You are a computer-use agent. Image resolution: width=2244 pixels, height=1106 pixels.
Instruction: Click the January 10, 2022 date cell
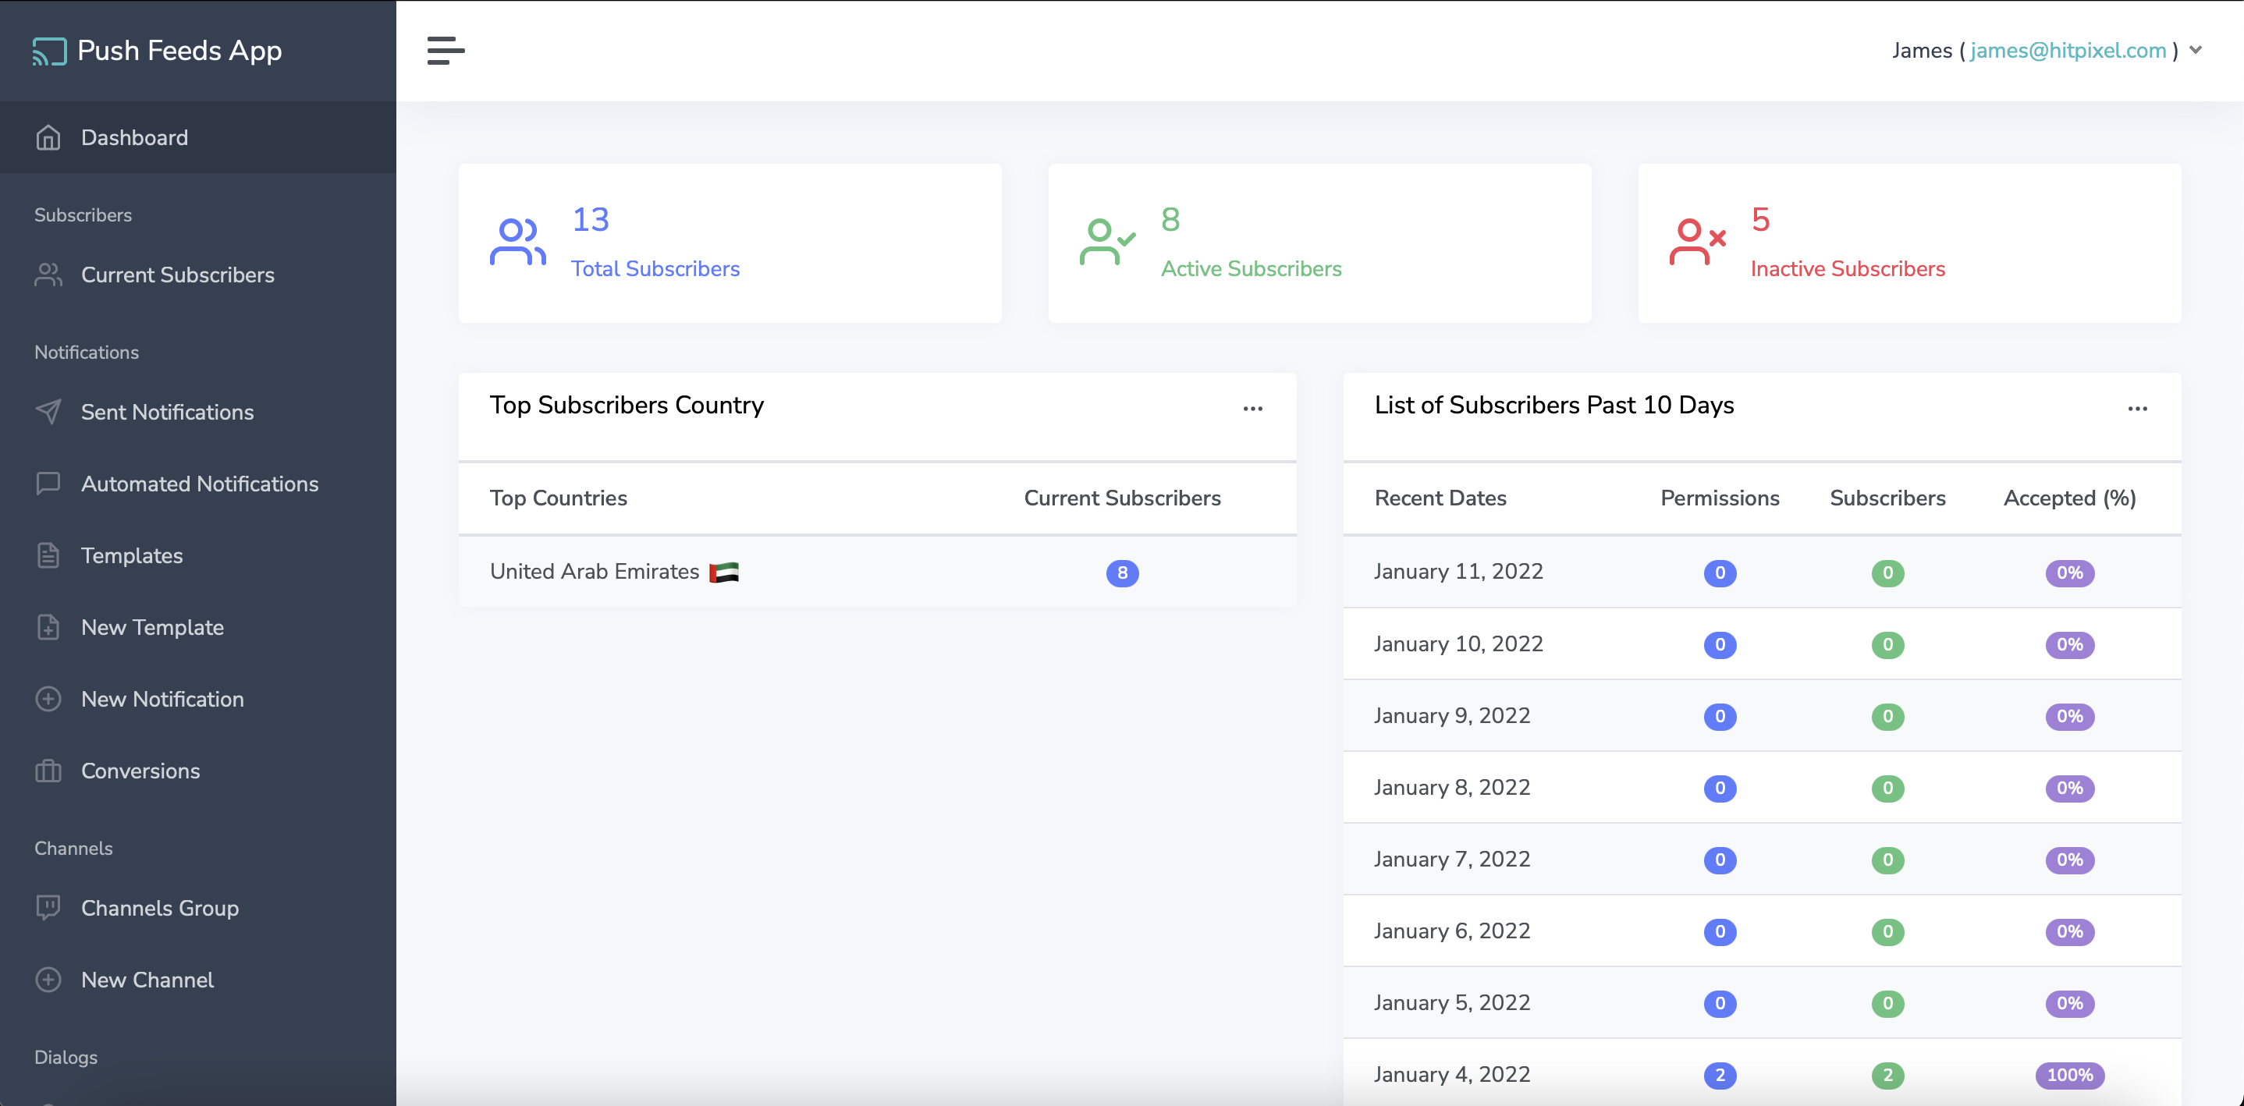(x=1458, y=643)
